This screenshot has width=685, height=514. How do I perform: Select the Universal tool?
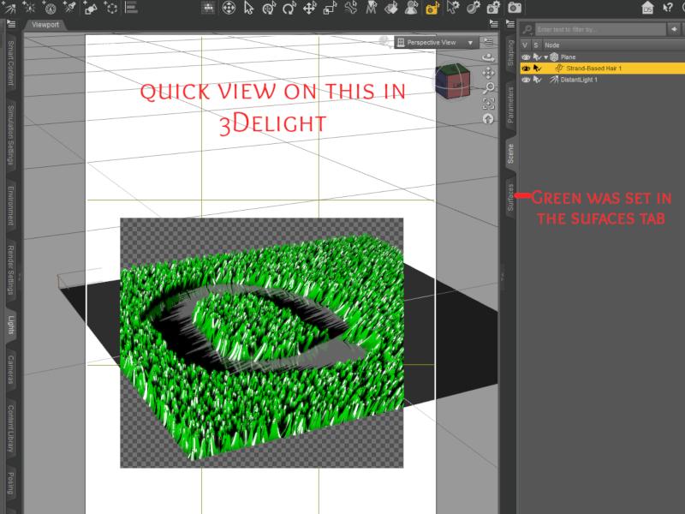click(x=269, y=8)
